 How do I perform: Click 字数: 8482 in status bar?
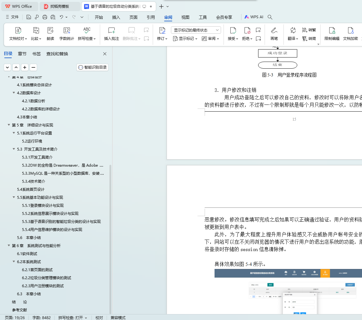[41, 318]
